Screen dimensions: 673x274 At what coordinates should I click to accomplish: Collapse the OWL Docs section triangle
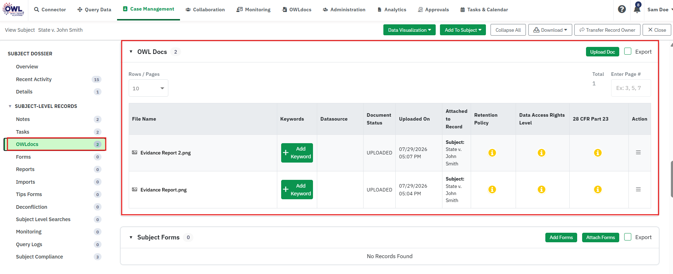click(x=131, y=52)
